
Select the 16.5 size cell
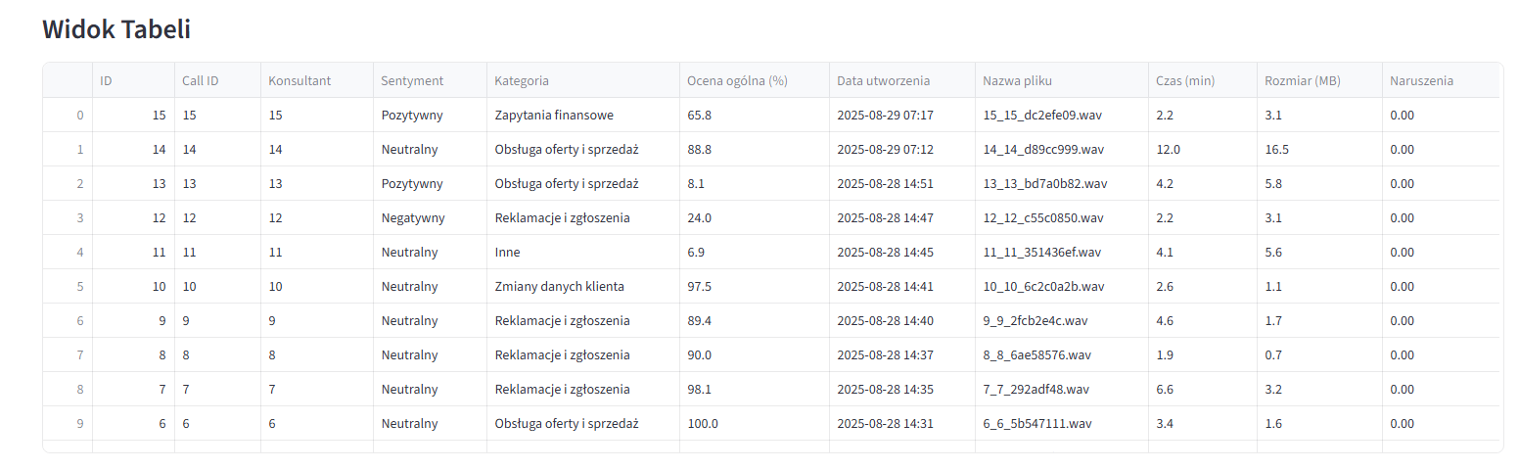tap(1276, 150)
